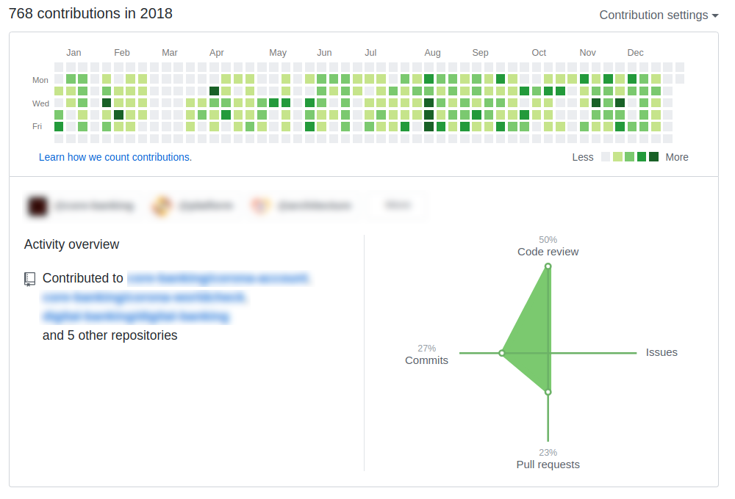Click the gray 'Less' legend swatch
The image size is (735, 499).
click(x=606, y=157)
